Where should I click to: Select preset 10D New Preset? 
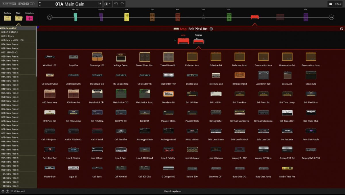coord(18,186)
